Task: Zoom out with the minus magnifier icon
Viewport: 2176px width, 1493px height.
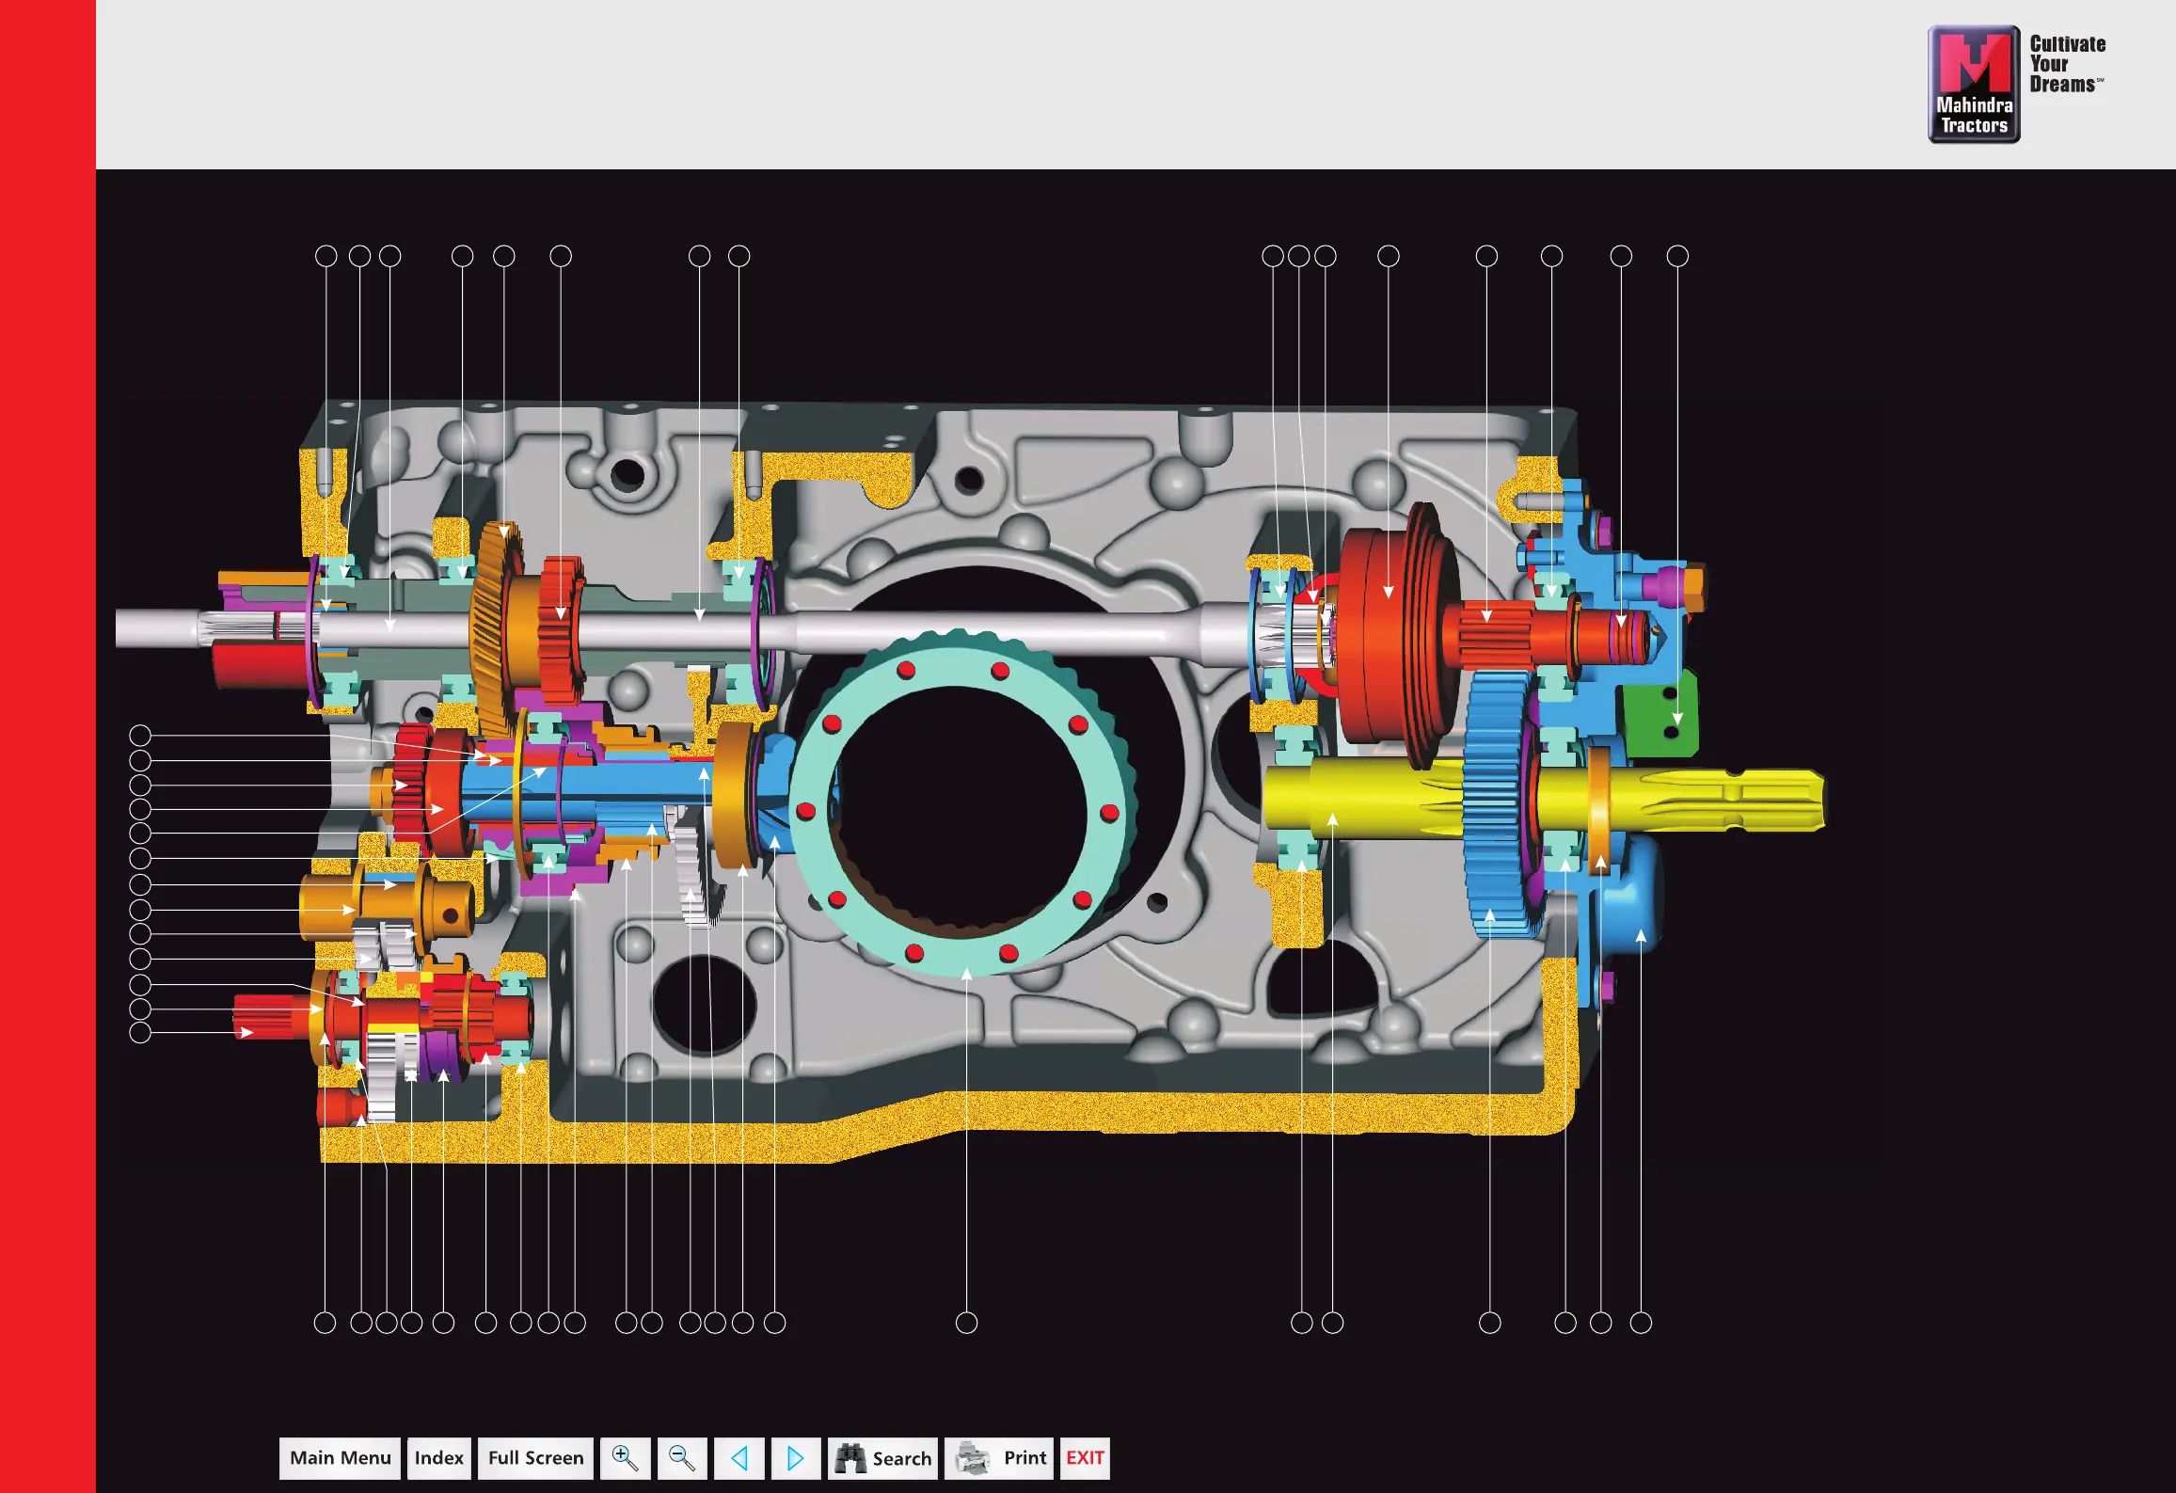Action: (682, 1458)
